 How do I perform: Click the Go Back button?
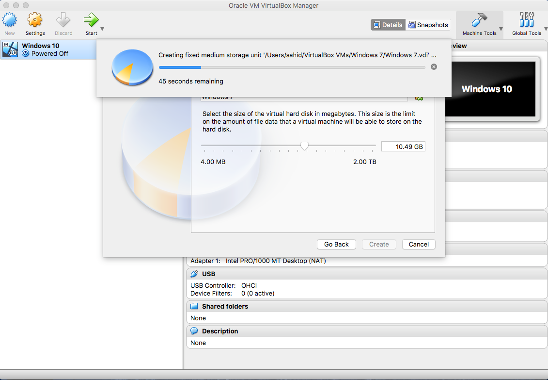click(336, 244)
